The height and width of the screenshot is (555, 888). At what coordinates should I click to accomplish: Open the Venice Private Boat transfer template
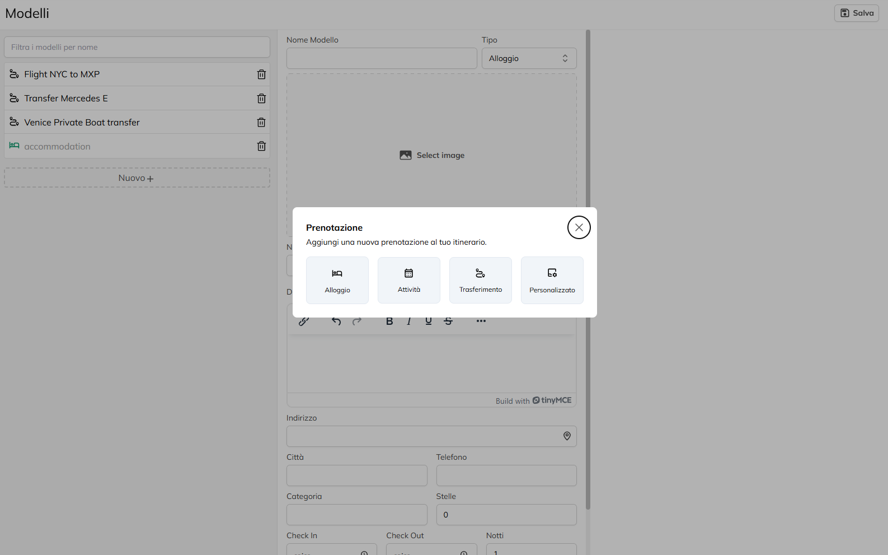click(x=82, y=123)
